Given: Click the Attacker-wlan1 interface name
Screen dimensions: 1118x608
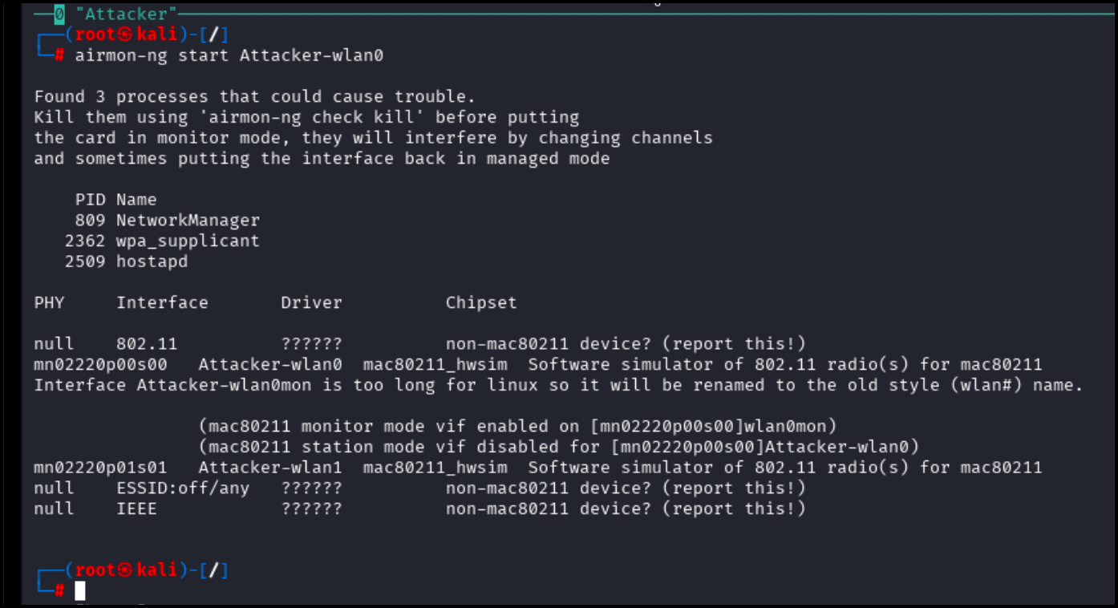Looking at the screenshot, I should [270, 467].
